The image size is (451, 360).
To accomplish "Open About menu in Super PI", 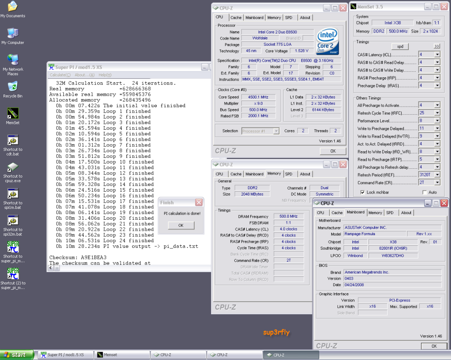I will pos(84,75).
